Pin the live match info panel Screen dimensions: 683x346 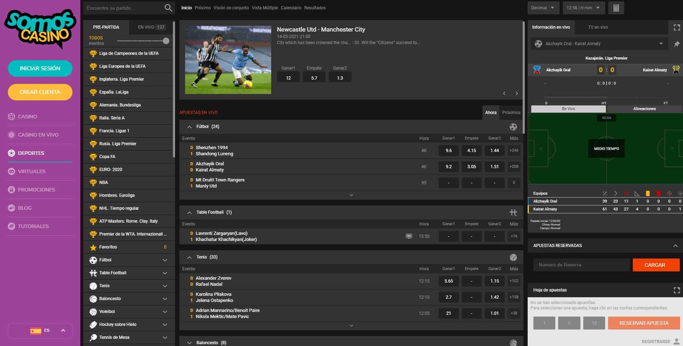click(677, 44)
